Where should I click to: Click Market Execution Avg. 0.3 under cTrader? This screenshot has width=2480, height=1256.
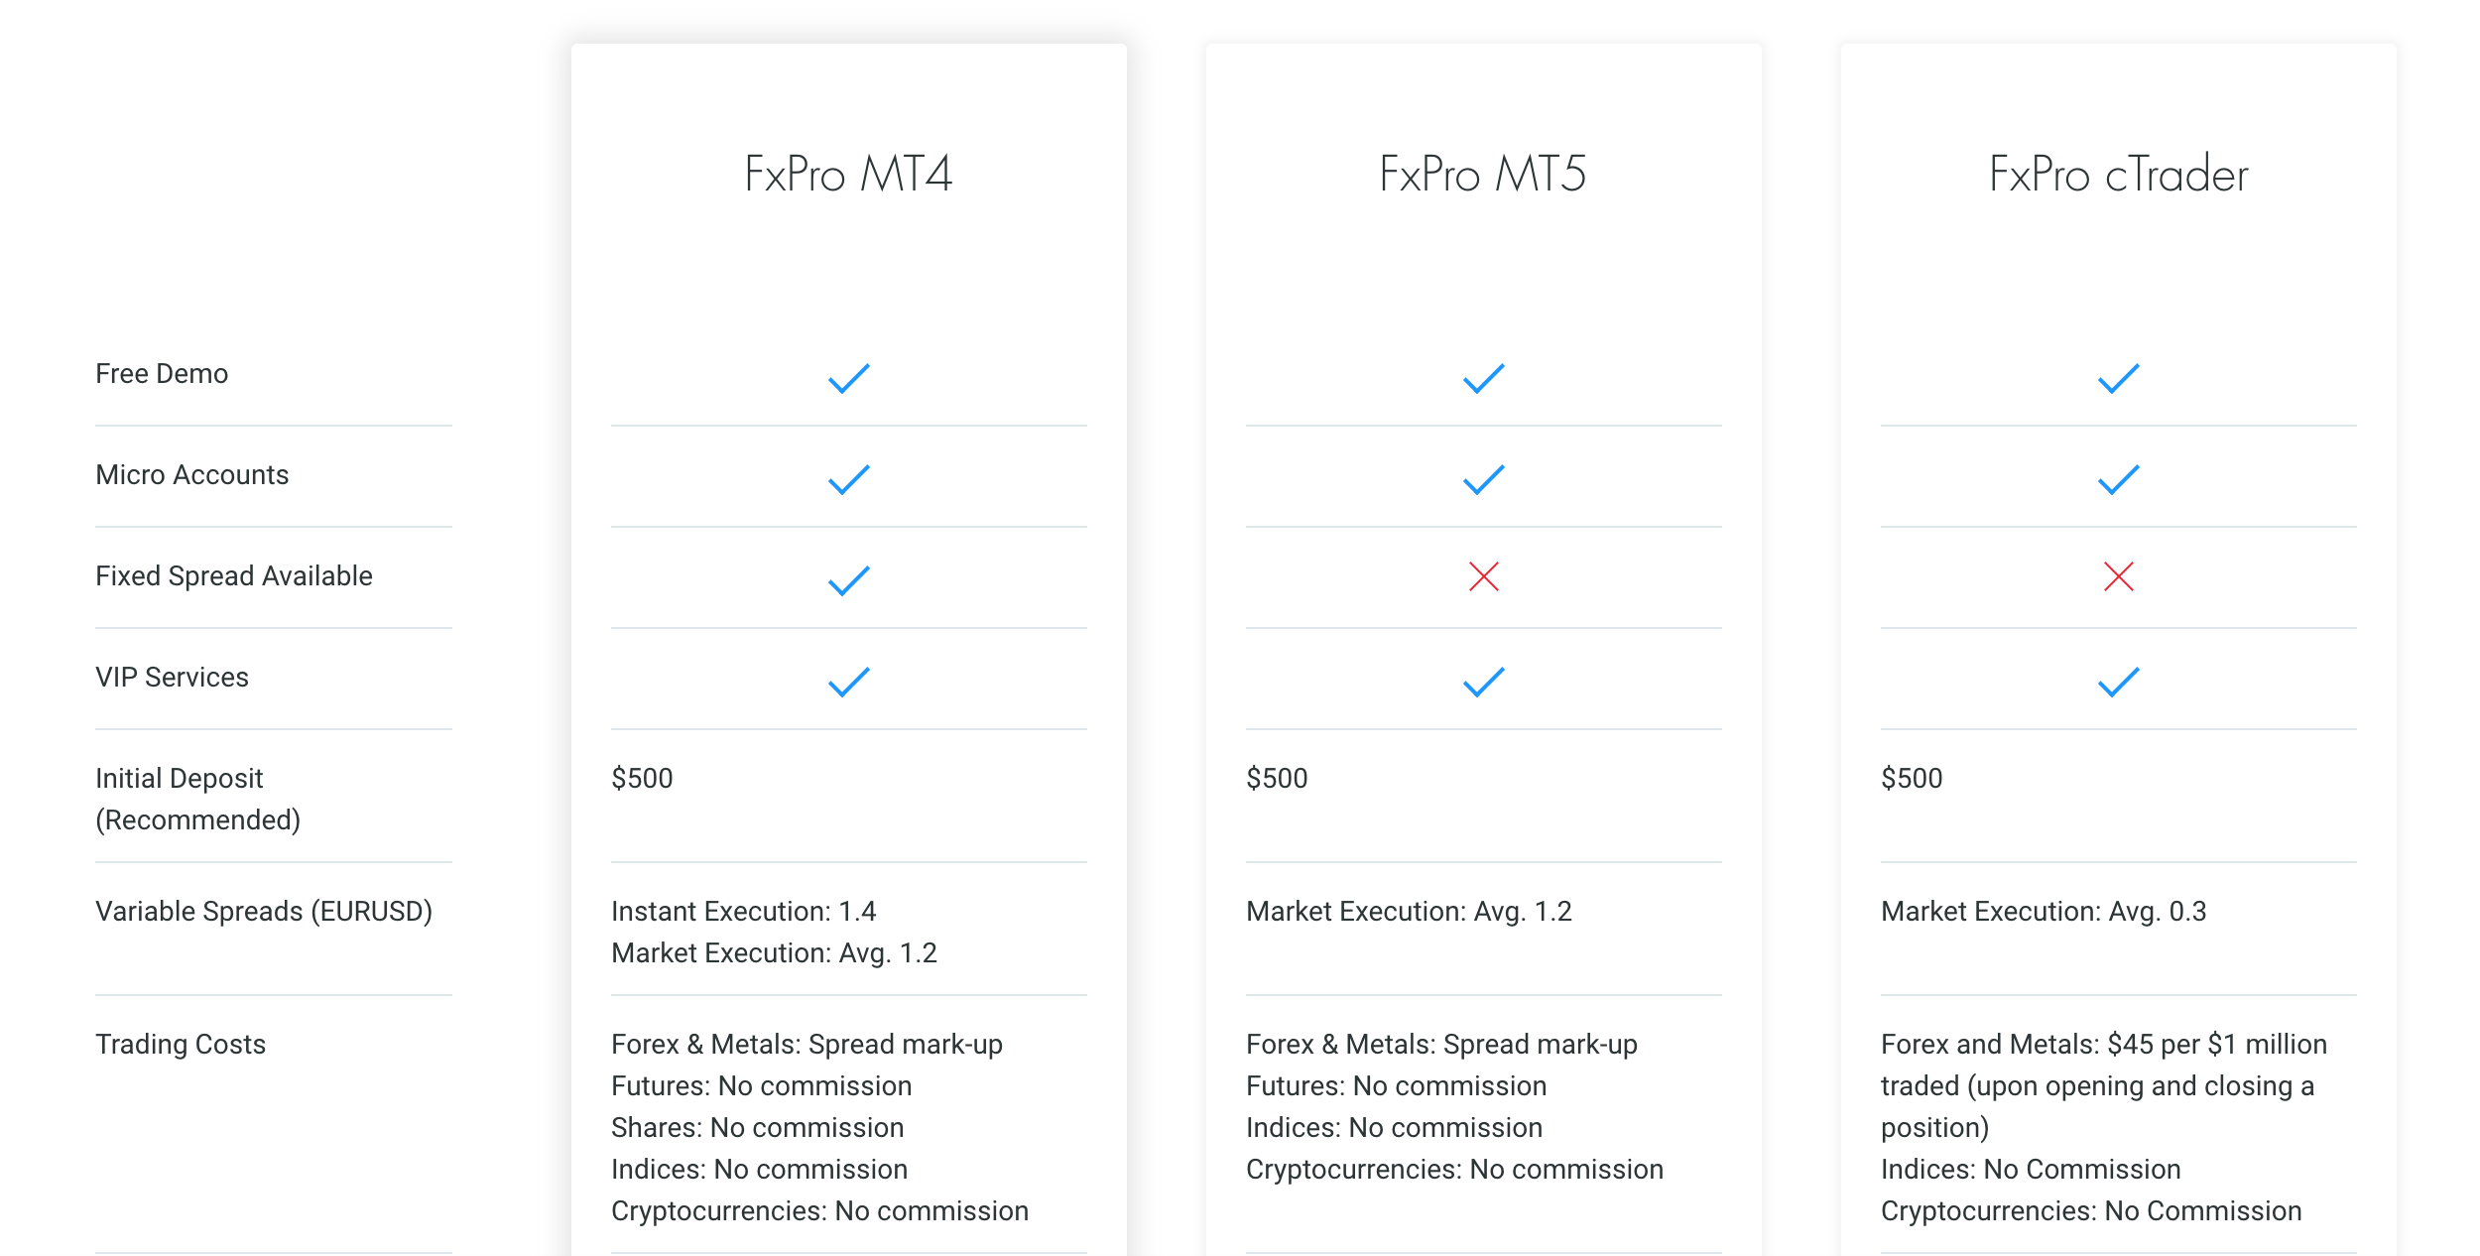click(2044, 912)
